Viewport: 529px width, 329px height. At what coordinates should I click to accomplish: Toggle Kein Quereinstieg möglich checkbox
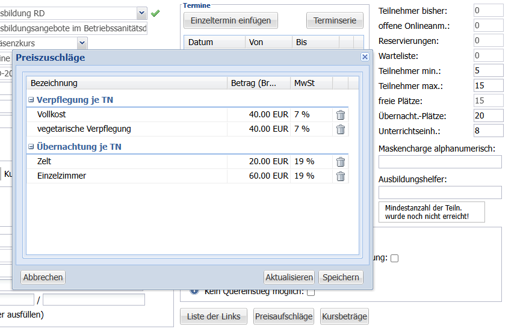coord(311,292)
